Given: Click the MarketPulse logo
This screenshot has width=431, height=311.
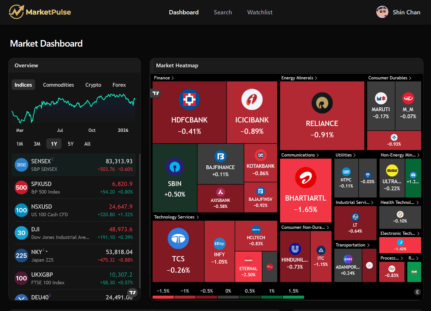Looking at the screenshot, I should [x=40, y=12].
